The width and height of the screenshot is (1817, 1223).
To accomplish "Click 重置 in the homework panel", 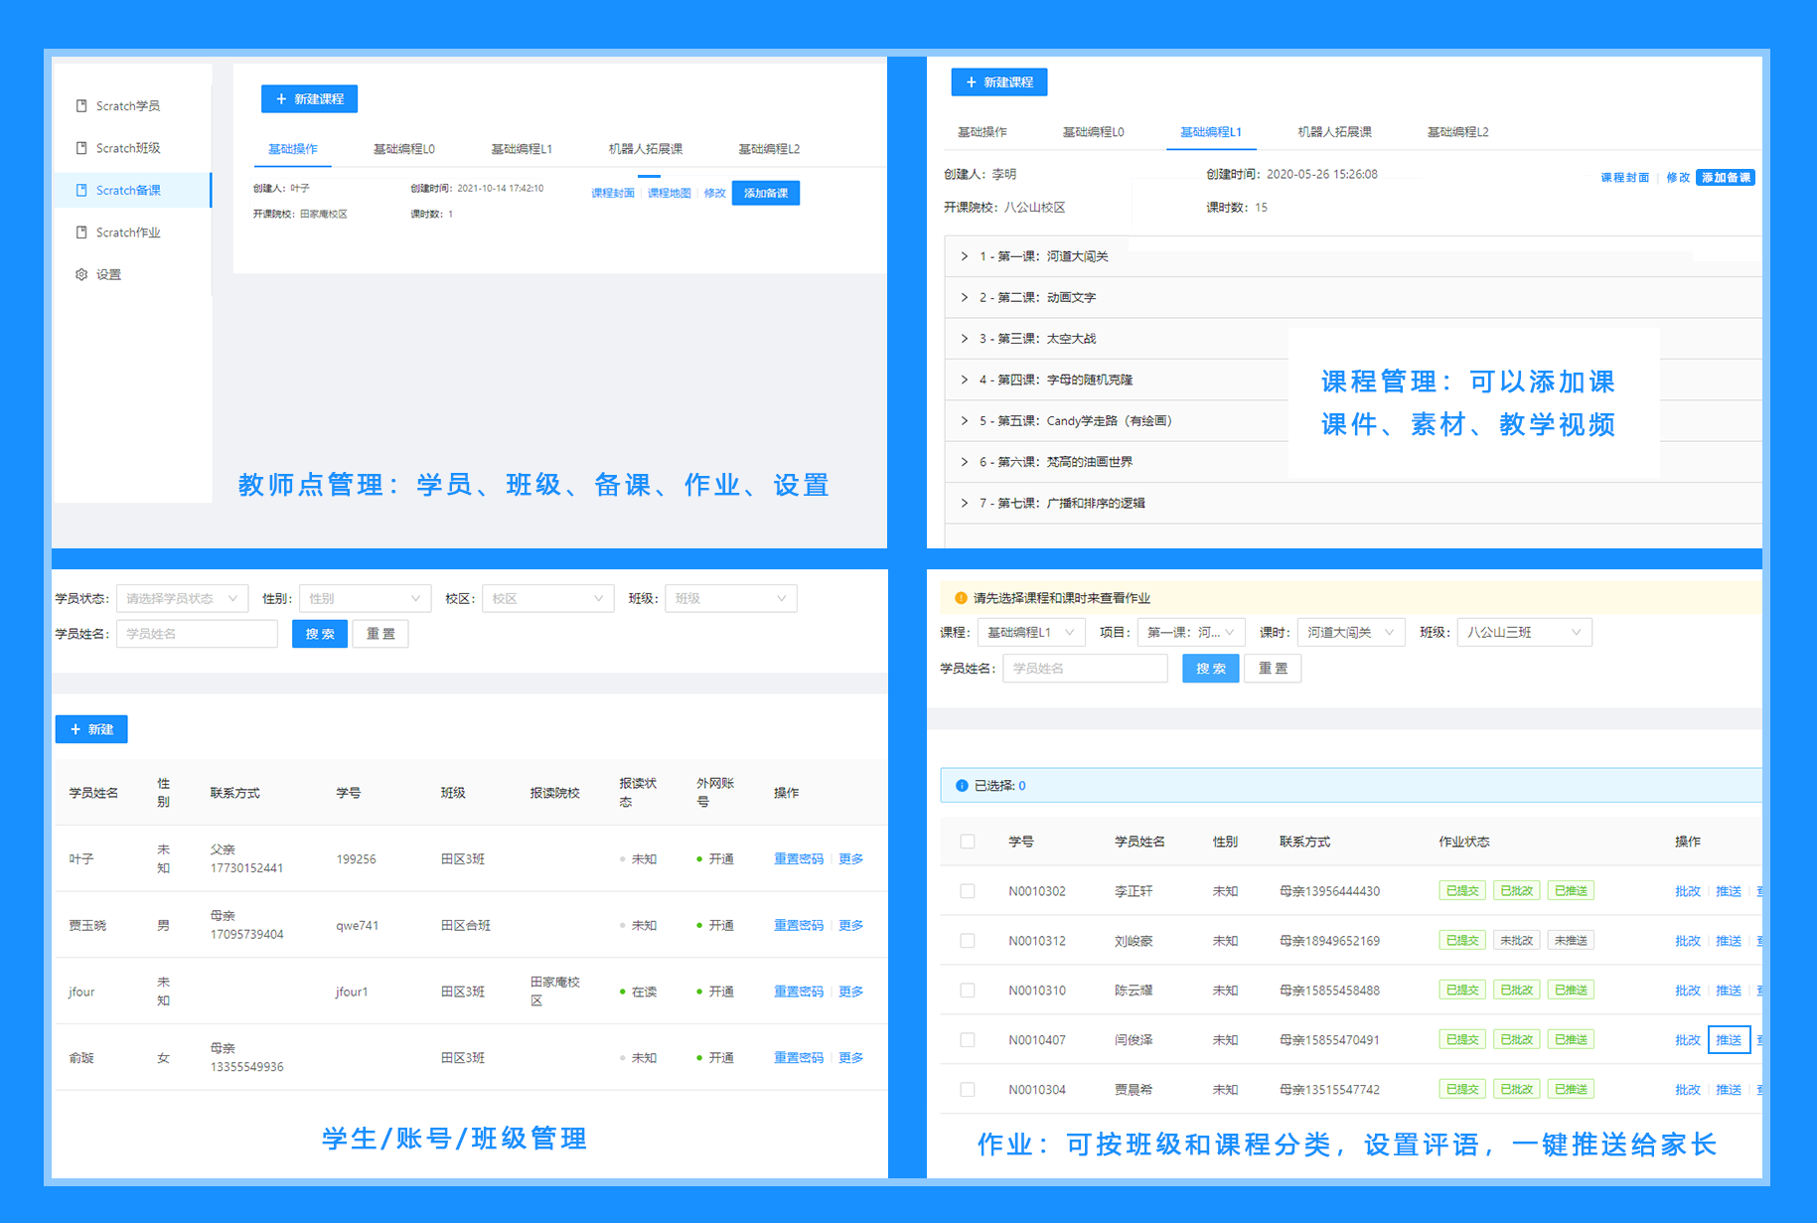I will pyautogui.click(x=1273, y=669).
